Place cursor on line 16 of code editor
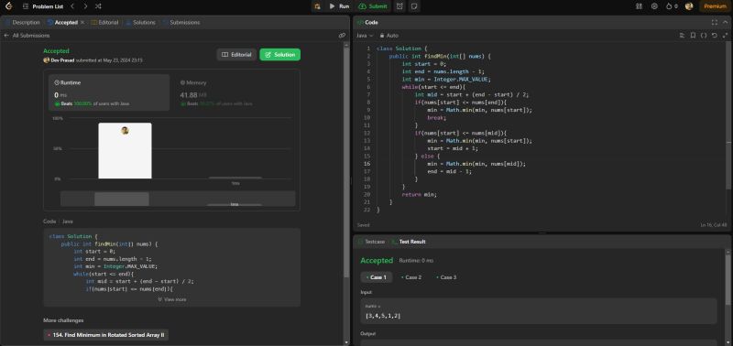733x346 pixels. click(x=476, y=164)
